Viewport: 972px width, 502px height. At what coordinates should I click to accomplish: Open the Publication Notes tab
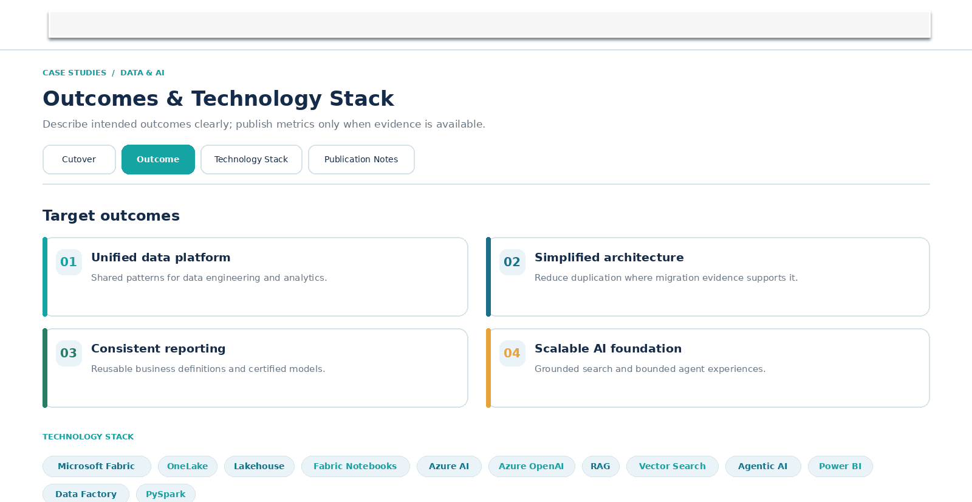point(361,159)
